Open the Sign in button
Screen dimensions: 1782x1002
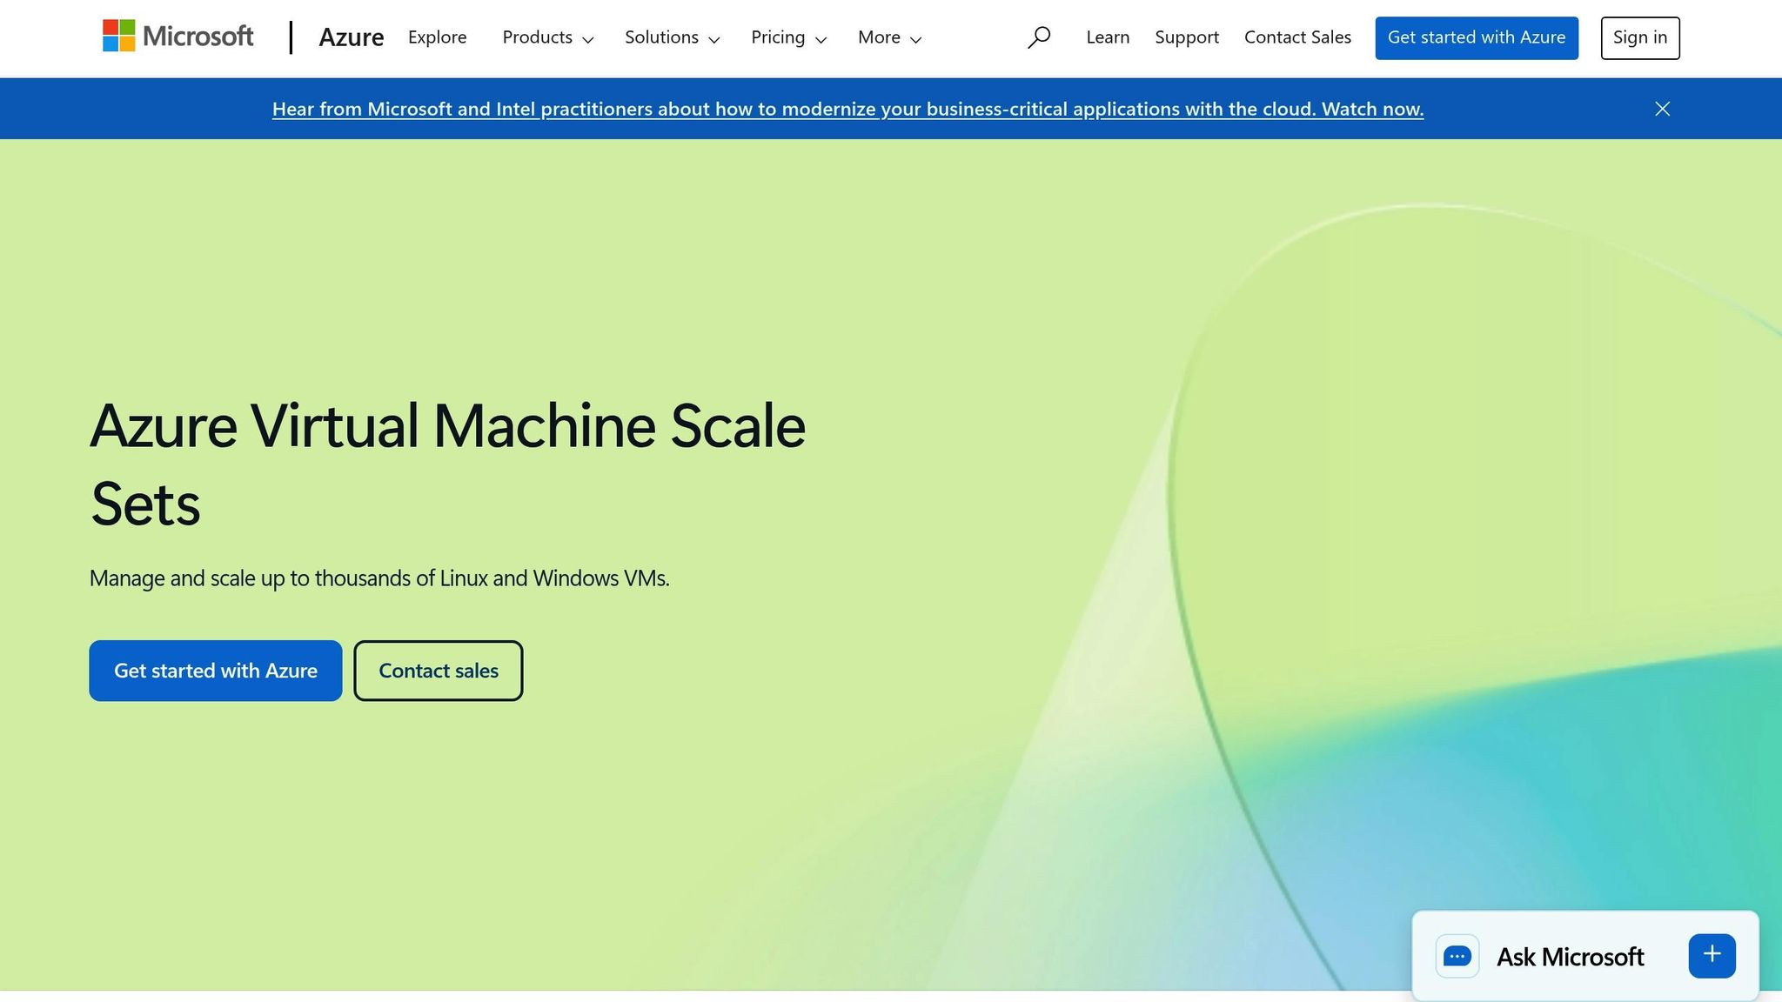(1639, 37)
